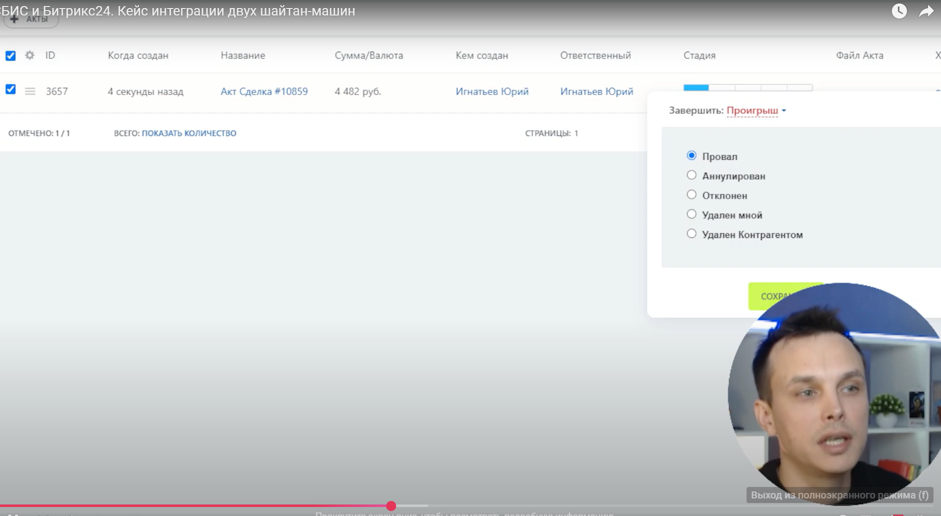The height and width of the screenshot is (516, 941).
Task: Select the Аннулирован radio option
Action: click(x=691, y=175)
